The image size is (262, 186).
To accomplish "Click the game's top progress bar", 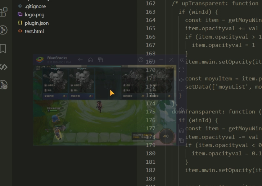I will (104, 66).
